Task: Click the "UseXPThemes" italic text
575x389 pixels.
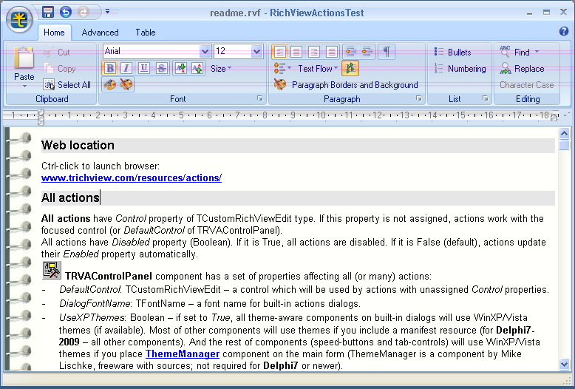Action: 92,318
